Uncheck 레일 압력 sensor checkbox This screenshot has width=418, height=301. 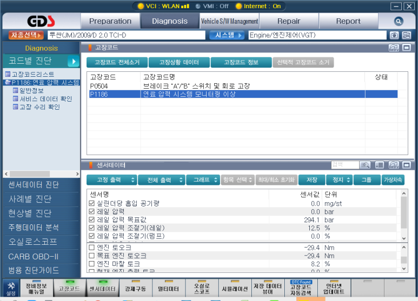tap(92, 211)
